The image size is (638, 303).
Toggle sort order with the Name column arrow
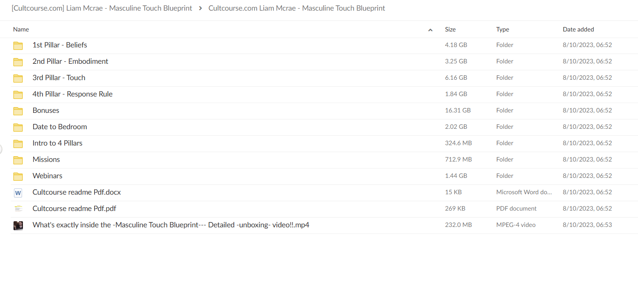click(x=430, y=30)
